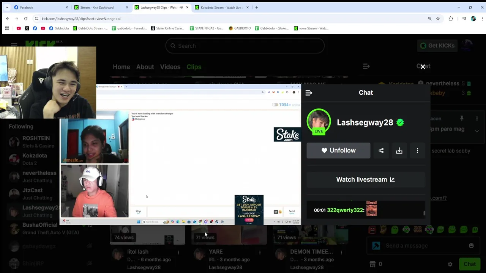Close the clip viewer with the X
This screenshot has width=486, height=273.
423,67
